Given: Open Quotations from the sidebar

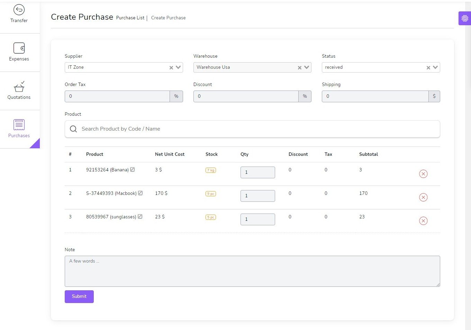Looking at the screenshot, I should [19, 91].
